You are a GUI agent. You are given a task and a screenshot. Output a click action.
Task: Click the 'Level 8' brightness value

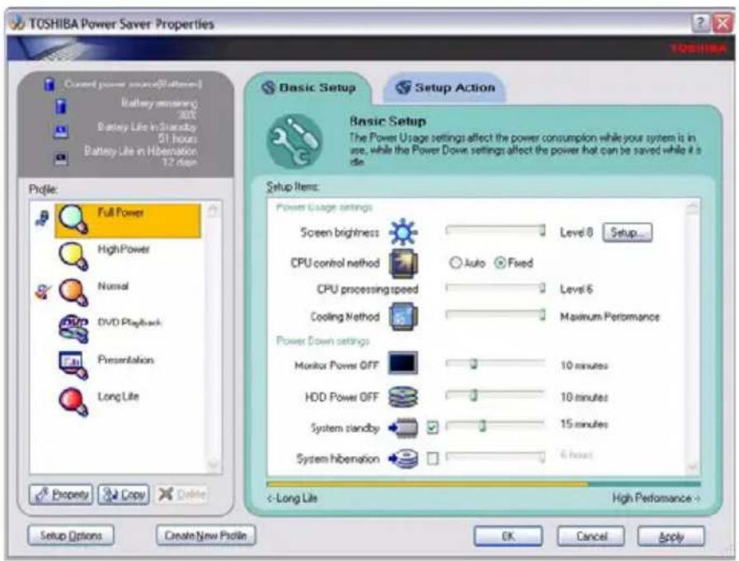(576, 232)
